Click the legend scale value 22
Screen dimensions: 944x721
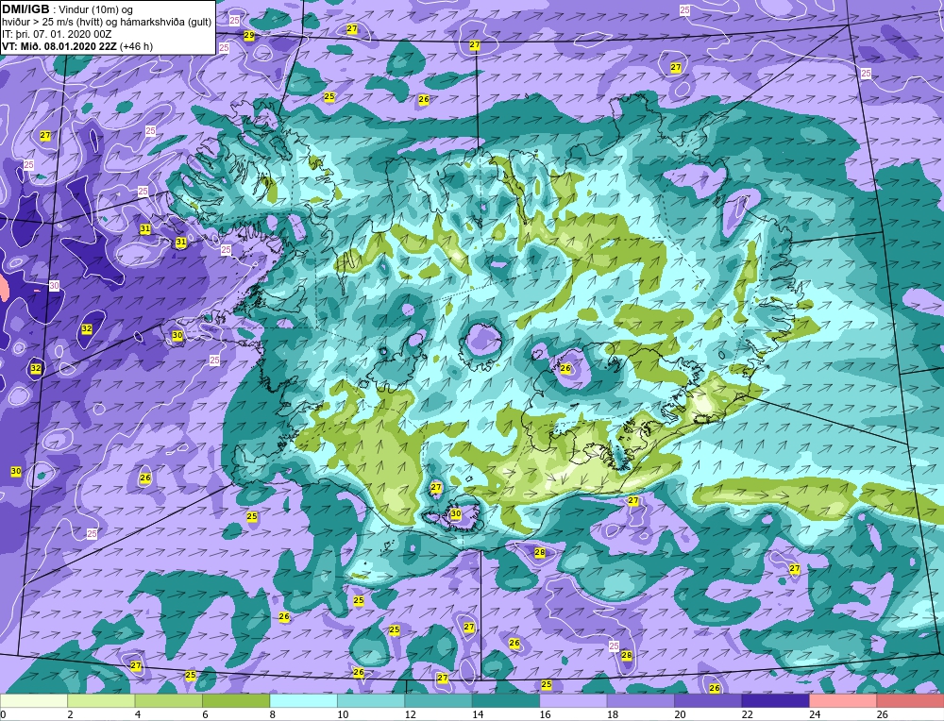tap(747, 714)
